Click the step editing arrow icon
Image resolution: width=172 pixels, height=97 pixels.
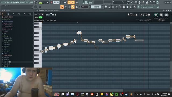click(66, 7)
